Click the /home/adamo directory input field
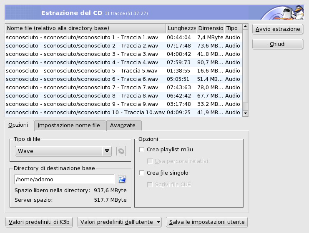 coord(64,179)
